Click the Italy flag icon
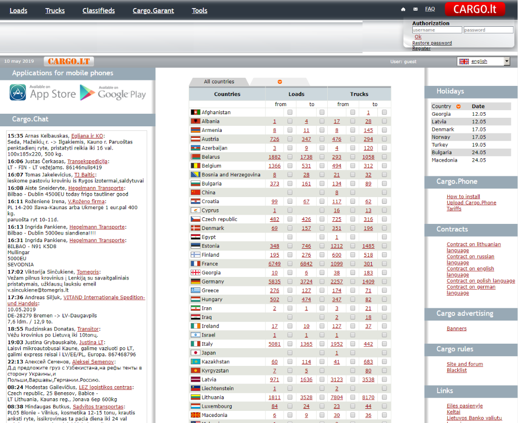The height and width of the screenshot is (423, 518). tap(196, 344)
